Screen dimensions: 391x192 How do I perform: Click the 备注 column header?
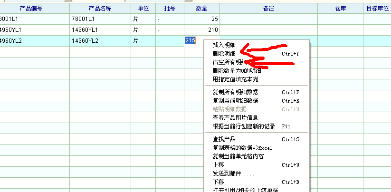(x=268, y=9)
